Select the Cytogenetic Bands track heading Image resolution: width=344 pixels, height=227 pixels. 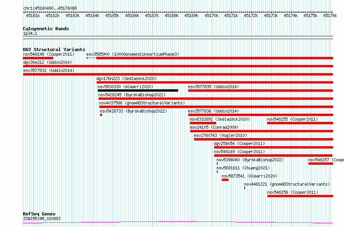pyautogui.click(x=46, y=29)
